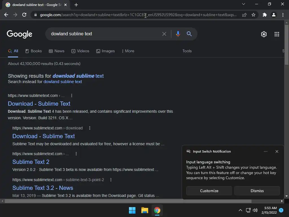Select the All results tab
289x217 pixels.
pyautogui.click(x=13, y=51)
